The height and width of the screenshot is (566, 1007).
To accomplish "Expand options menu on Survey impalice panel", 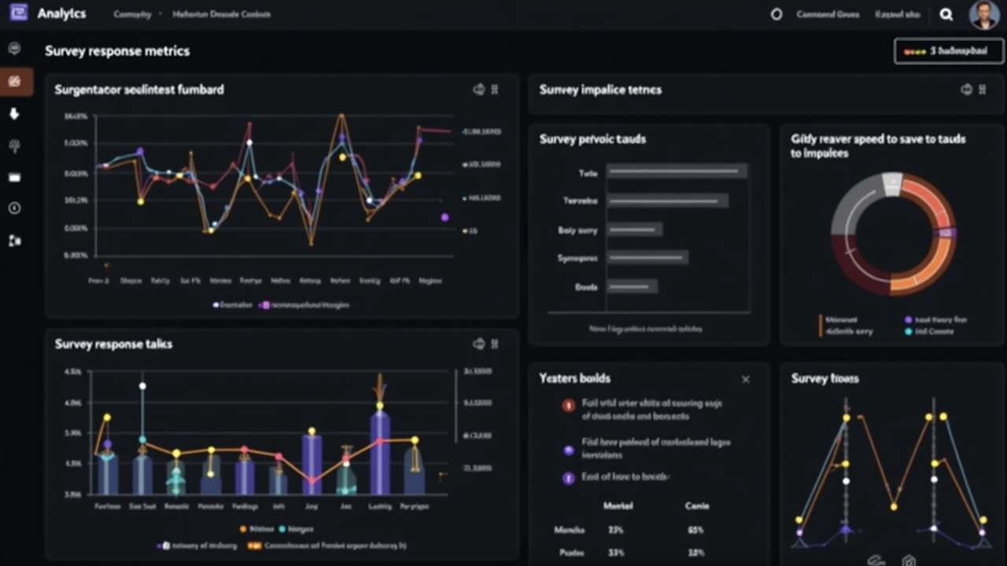I will click(983, 90).
